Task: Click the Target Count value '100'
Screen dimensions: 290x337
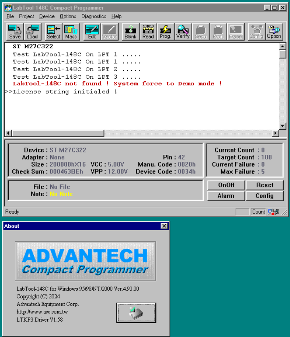Action: click(x=266, y=157)
